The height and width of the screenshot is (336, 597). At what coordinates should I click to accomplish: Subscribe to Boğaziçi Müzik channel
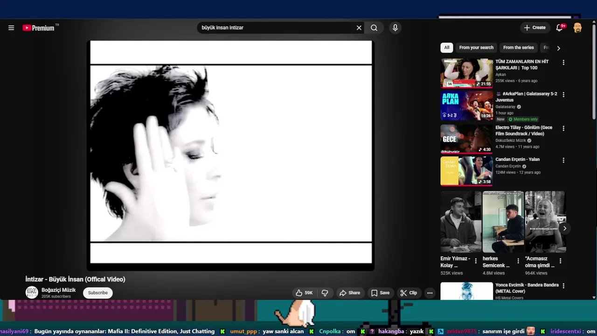click(98, 293)
